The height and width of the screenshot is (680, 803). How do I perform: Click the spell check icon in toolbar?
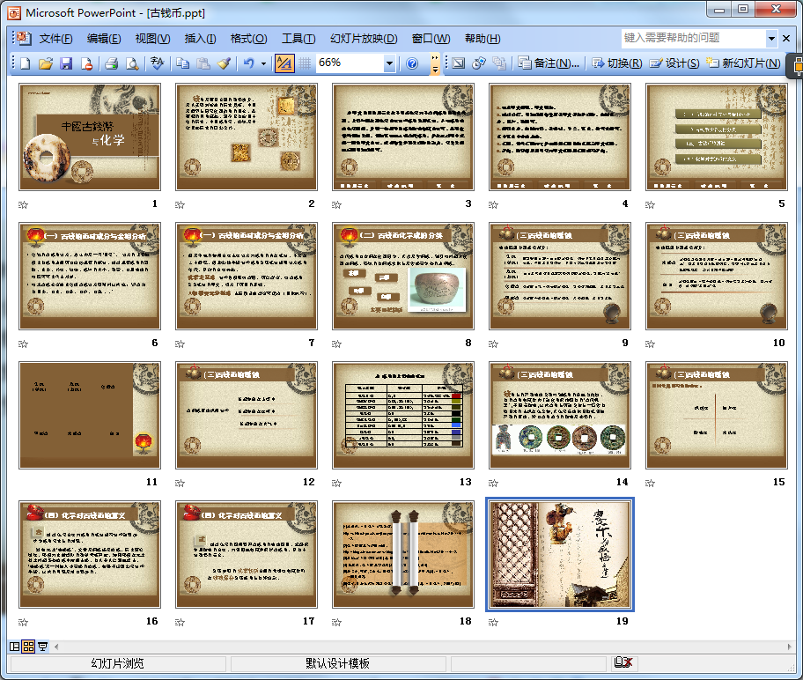point(158,63)
